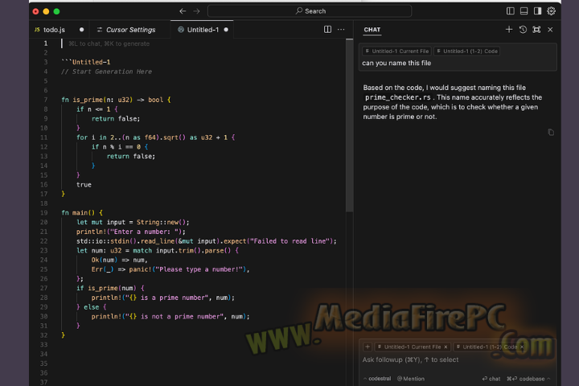Click the '```Untitled-1' line
The height and width of the screenshot is (386, 579).
pos(86,62)
